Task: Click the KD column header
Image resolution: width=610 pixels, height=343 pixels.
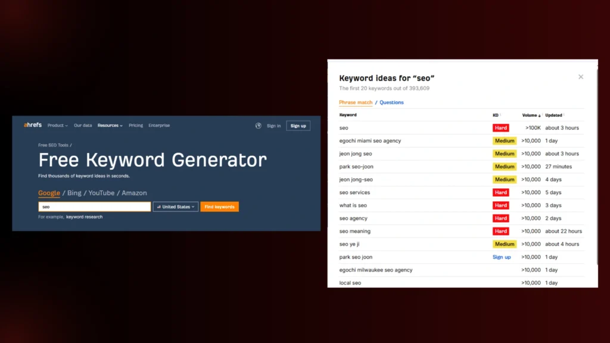Action: 496,115
